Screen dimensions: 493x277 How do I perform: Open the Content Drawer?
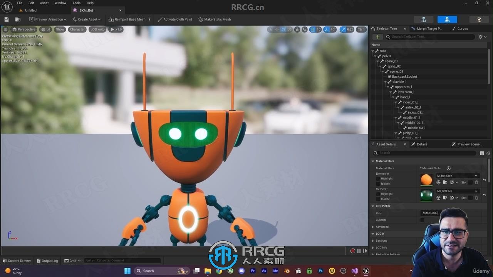click(17, 260)
